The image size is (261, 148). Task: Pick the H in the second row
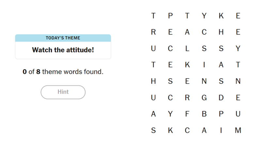pyautogui.click(x=221, y=32)
